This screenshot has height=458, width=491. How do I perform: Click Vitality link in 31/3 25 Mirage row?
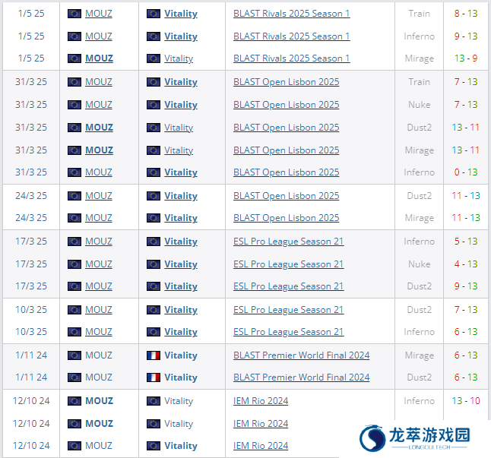coord(179,150)
